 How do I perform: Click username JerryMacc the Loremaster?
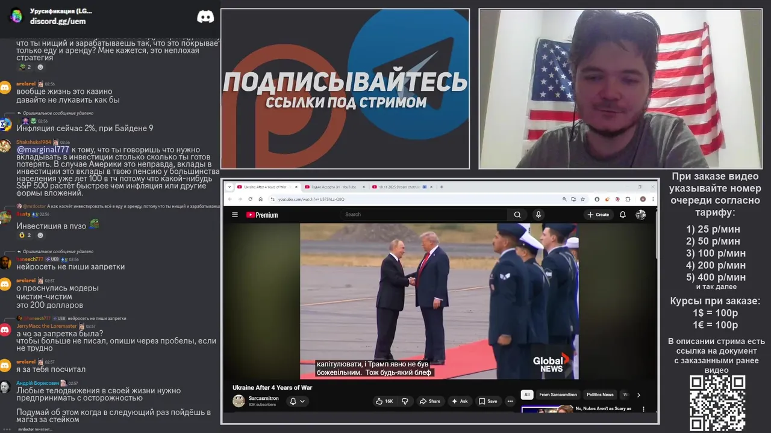(46, 326)
